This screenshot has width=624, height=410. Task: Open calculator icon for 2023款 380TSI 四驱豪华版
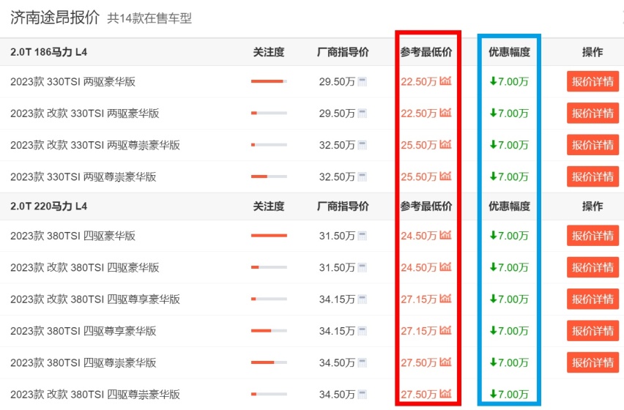pyautogui.click(x=362, y=236)
